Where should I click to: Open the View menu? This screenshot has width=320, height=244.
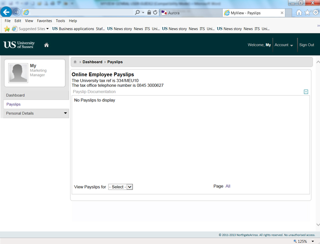[x=29, y=21]
